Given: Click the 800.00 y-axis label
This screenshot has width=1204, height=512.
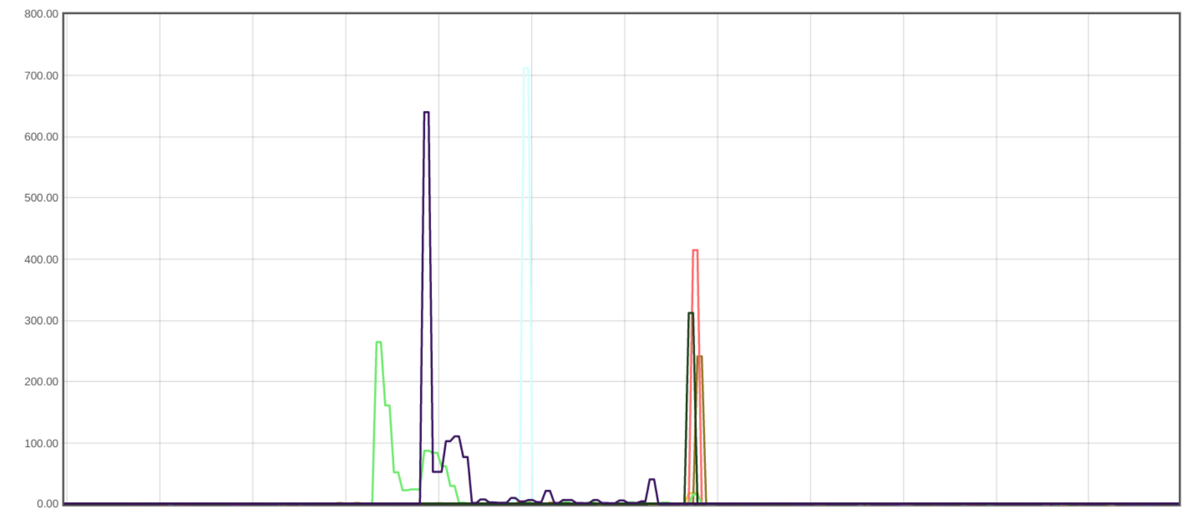Looking at the screenshot, I should pyautogui.click(x=41, y=14).
